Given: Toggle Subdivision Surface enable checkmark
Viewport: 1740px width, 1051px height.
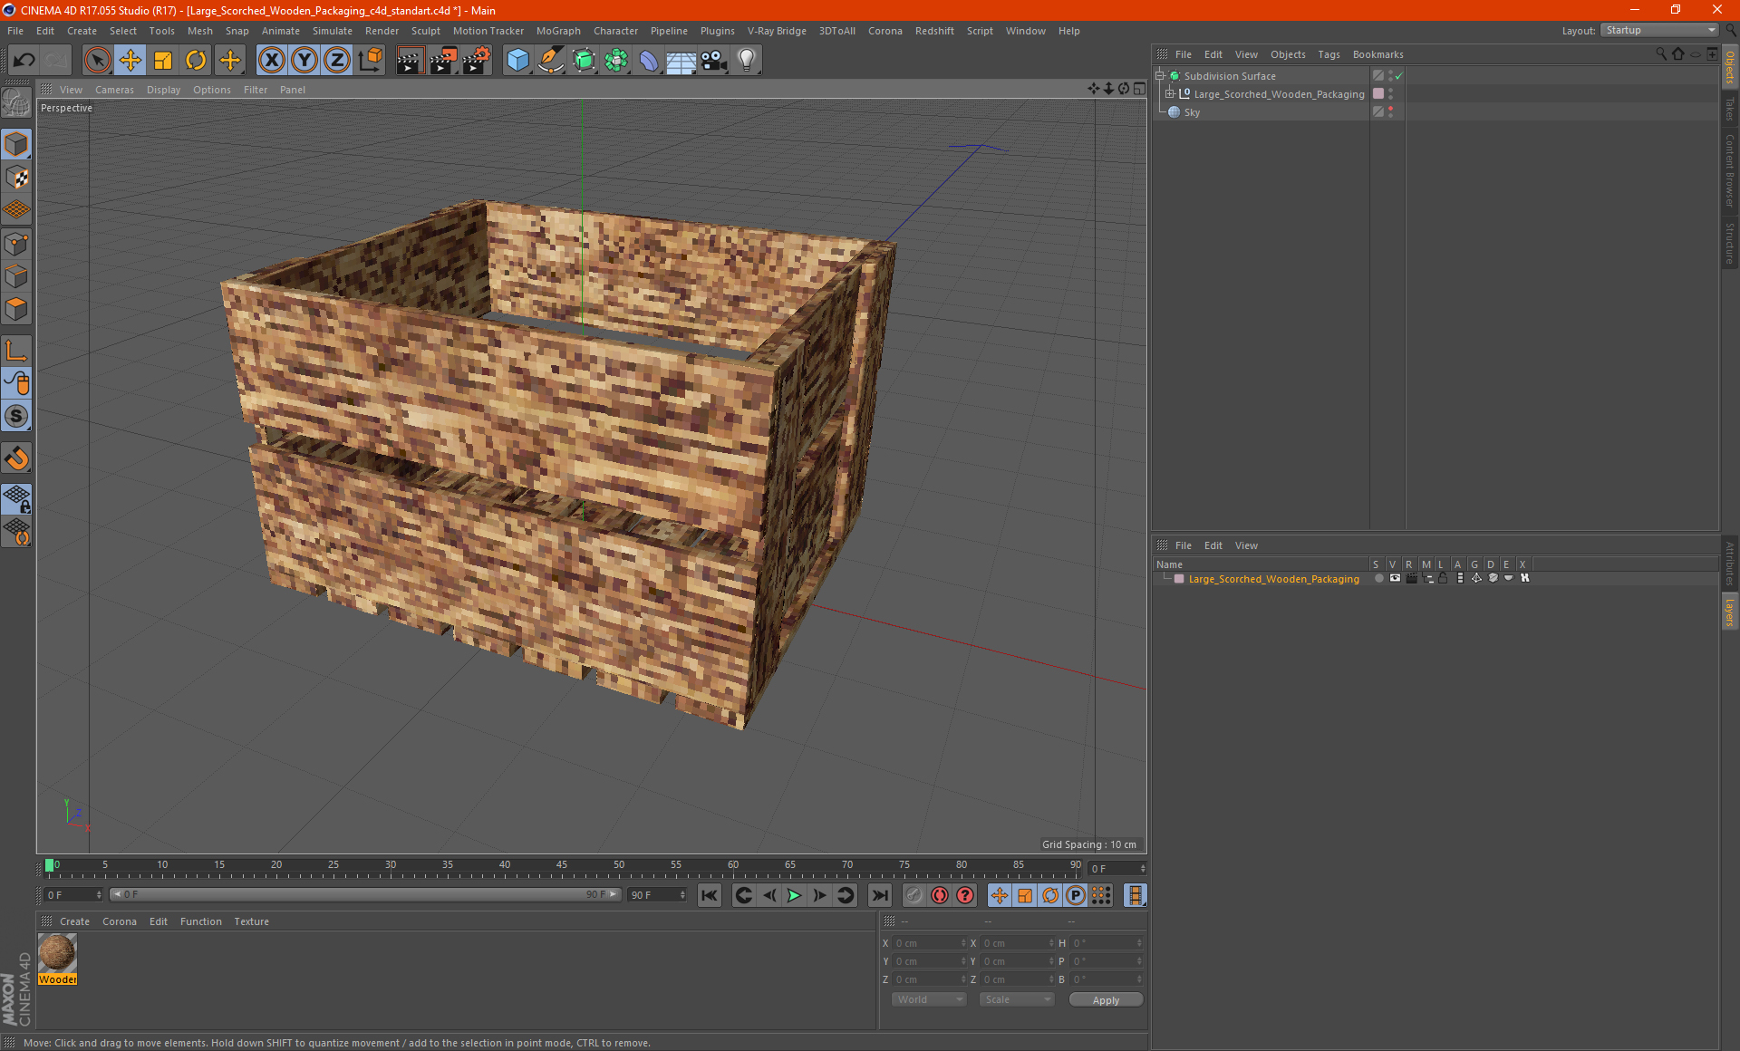Looking at the screenshot, I should [x=1398, y=76].
